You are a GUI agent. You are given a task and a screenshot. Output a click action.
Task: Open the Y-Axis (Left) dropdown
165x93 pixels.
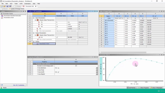pyautogui.click(x=97, y=72)
